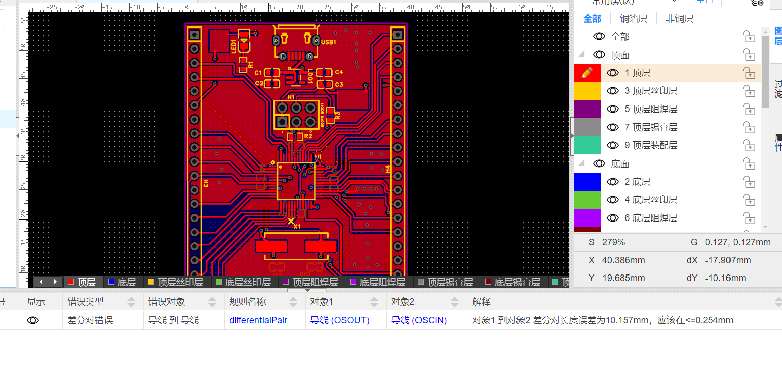Toggle visibility of all layers (全部)
782x385 pixels.
599,36
